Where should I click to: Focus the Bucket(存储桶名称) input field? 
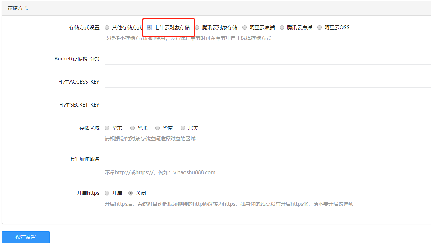coord(268,59)
